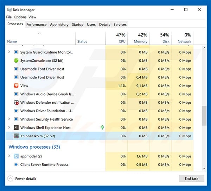
Task: Click the Windows Defender notification shield icon
Action: pos(16,102)
